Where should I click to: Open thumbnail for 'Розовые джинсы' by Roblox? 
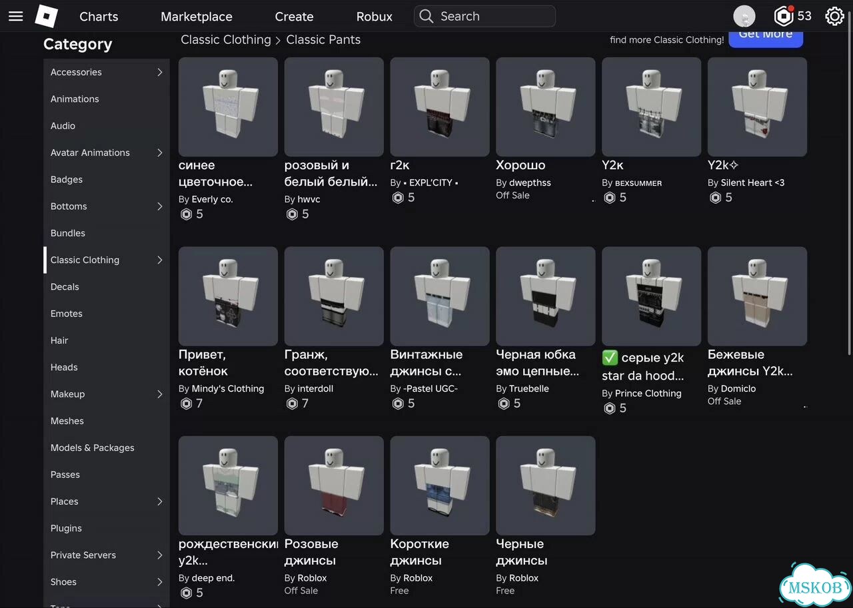coord(334,485)
